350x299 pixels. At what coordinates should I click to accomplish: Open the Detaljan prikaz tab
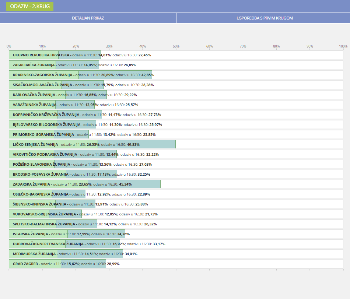[x=88, y=18]
